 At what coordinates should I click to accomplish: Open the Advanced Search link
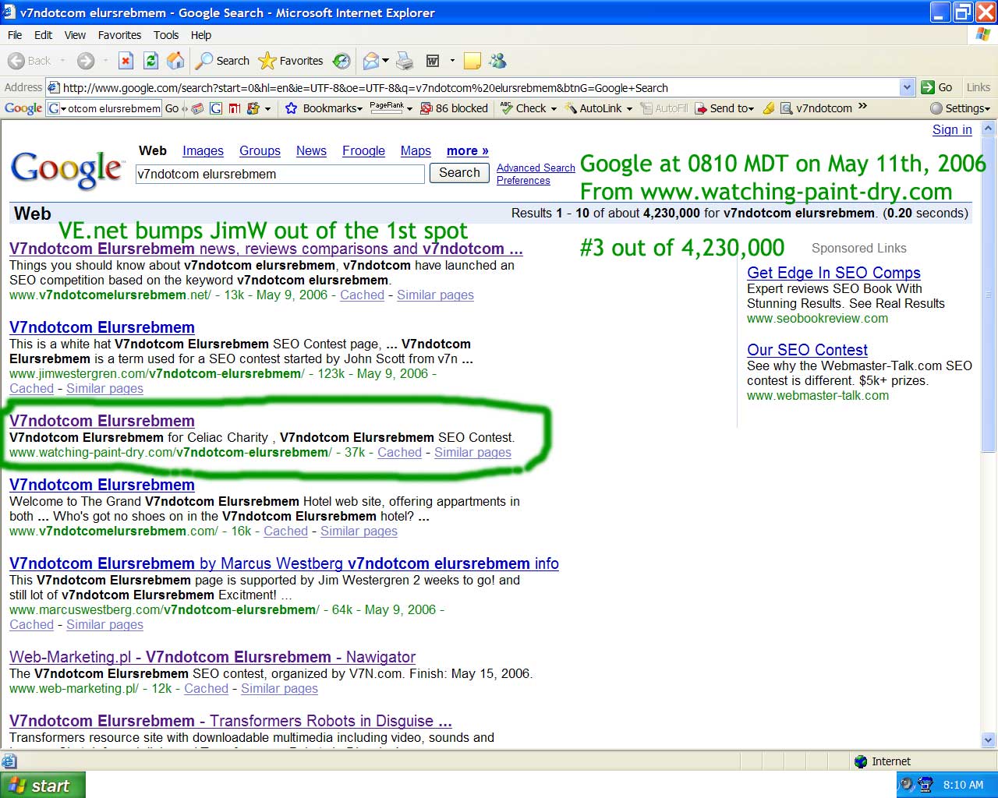(536, 168)
